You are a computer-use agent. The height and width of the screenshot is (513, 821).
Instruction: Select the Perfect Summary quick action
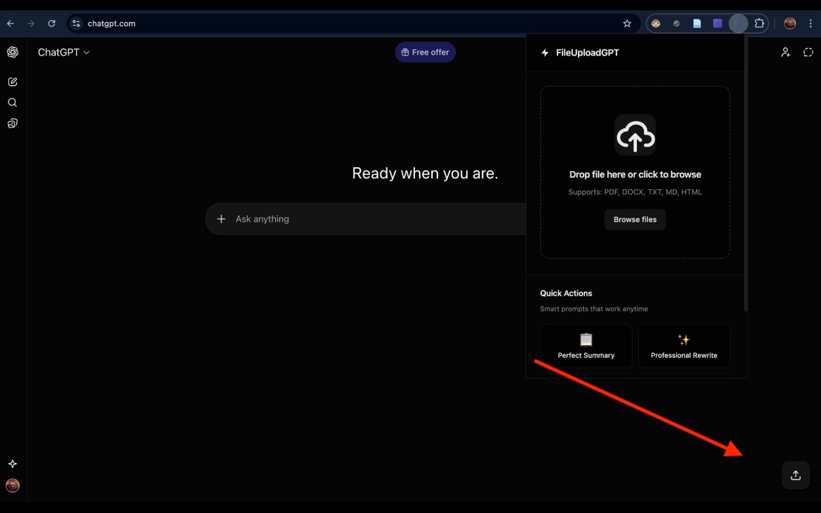[586, 346]
